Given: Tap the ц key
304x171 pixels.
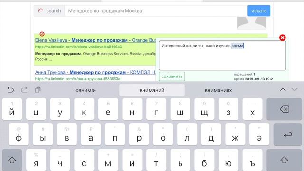Looking at the screenshot, I should pos(36,109).
